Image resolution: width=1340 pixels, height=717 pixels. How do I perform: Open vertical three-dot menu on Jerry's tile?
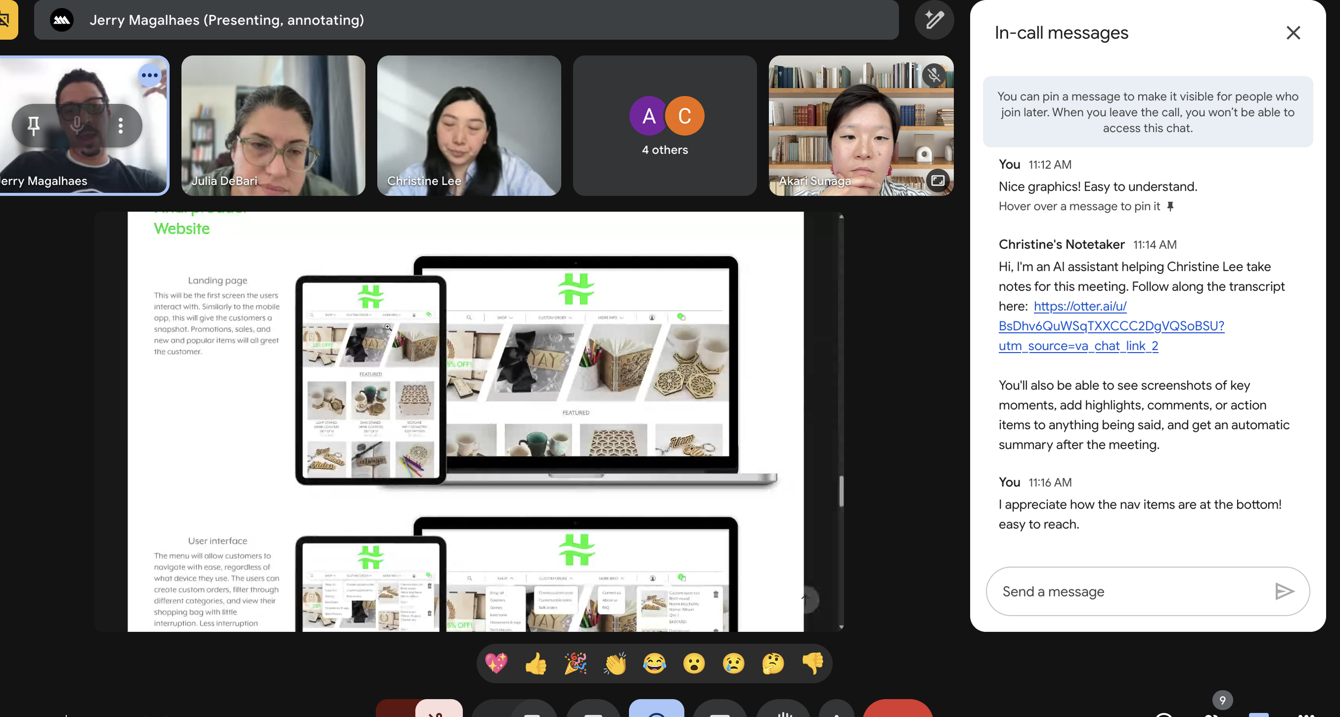(121, 125)
